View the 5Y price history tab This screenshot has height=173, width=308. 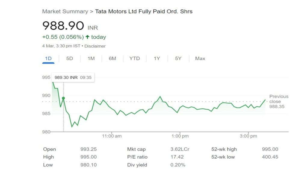pyautogui.click(x=178, y=59)
